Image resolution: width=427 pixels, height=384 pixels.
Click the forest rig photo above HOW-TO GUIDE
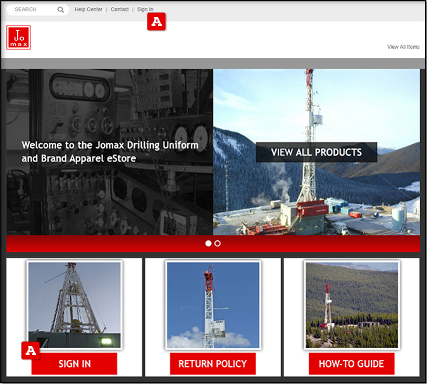[352, 305]
